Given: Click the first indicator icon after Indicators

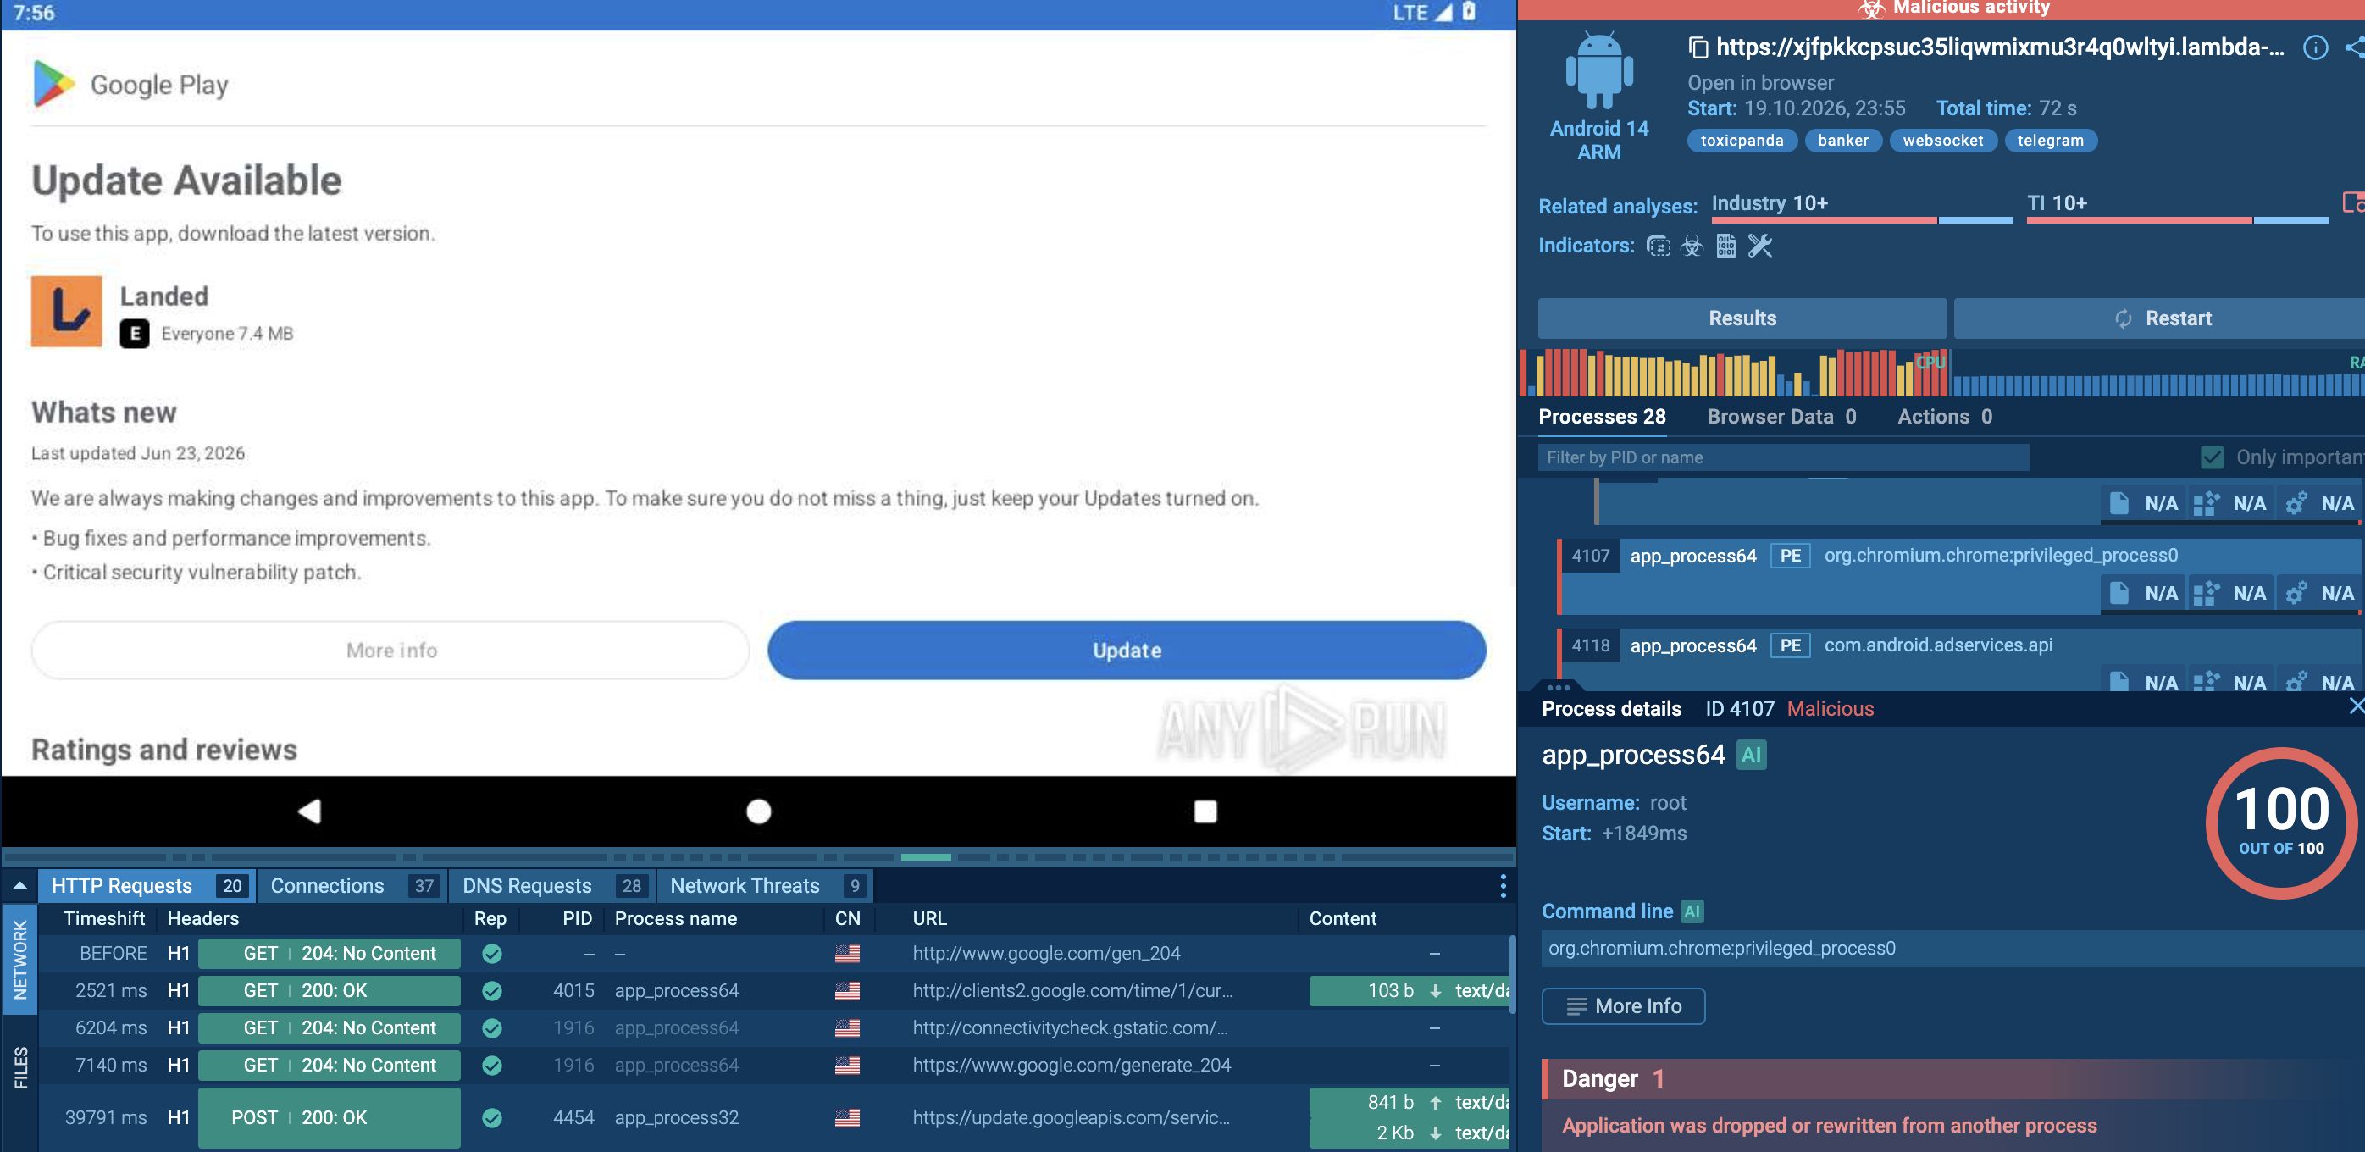Looking at the screenshot, I should 1658,246.
